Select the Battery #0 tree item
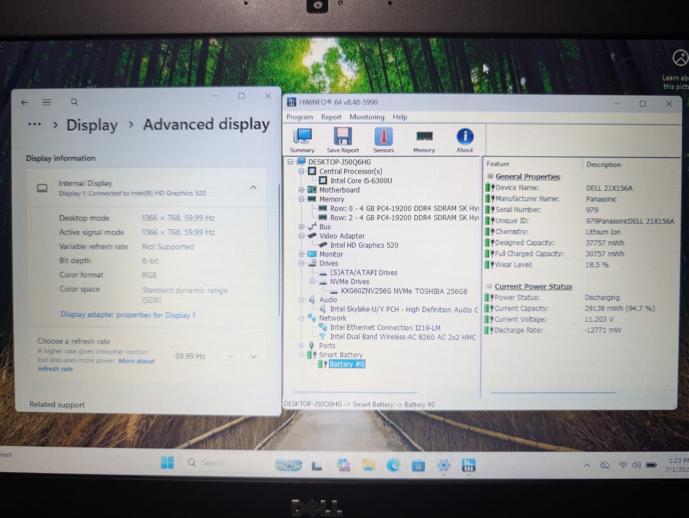Viewport: 689px width, 518px height. click(347, 364)
